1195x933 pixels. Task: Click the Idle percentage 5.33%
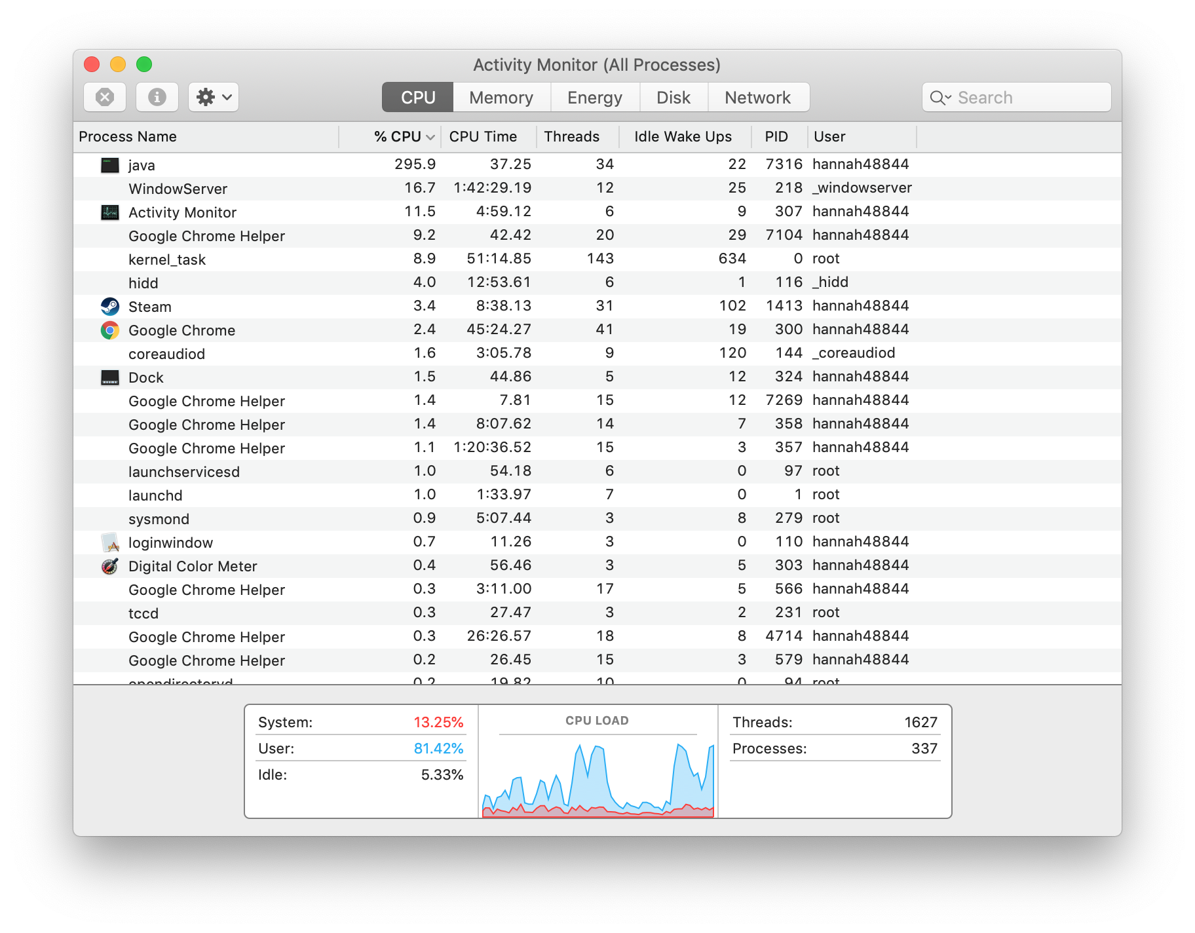point(442,774)
